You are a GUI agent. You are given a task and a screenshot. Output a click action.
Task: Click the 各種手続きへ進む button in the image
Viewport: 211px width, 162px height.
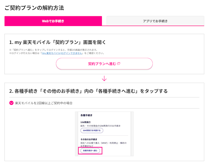(90, 151)
